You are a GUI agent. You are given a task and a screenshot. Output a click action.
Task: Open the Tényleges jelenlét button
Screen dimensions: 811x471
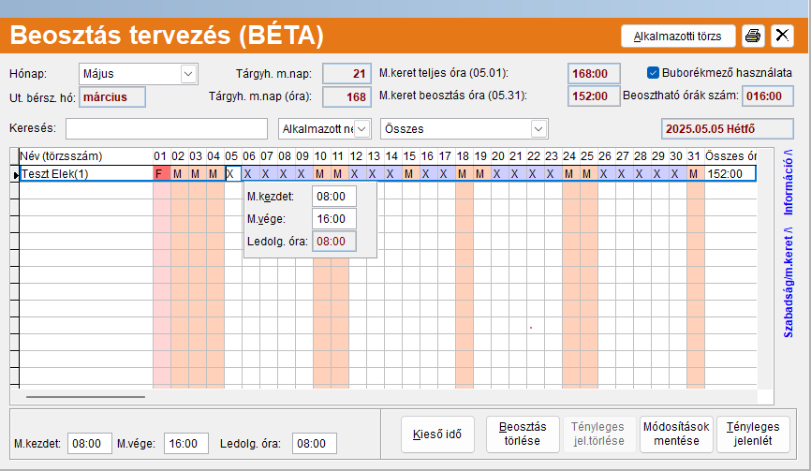753,434
